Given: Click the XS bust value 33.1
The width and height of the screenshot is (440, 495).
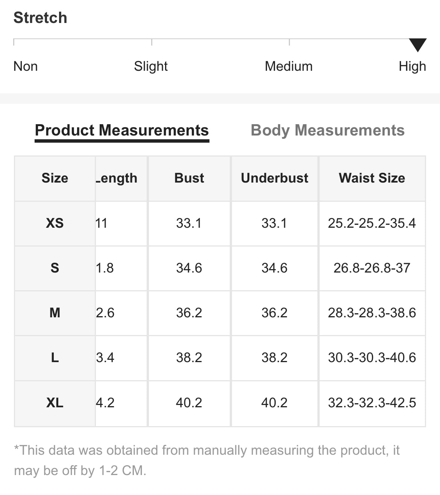Looking at the screenshot, I should point(189,223).
